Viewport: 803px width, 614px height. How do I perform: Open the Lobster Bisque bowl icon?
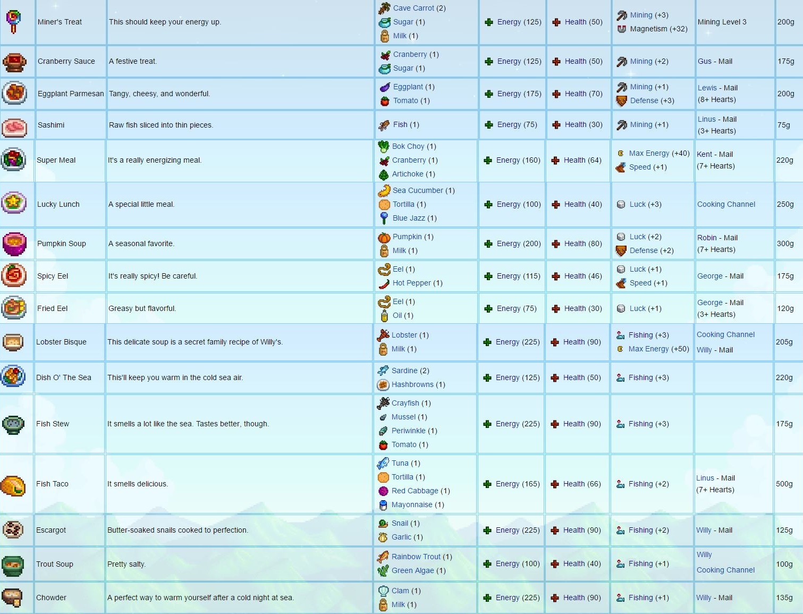pos(13,342)
